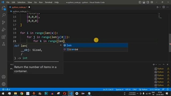The height and width of the screenshot is (96, 171).
Task: Open the Run menu
Action: click(x=41, y=2)
